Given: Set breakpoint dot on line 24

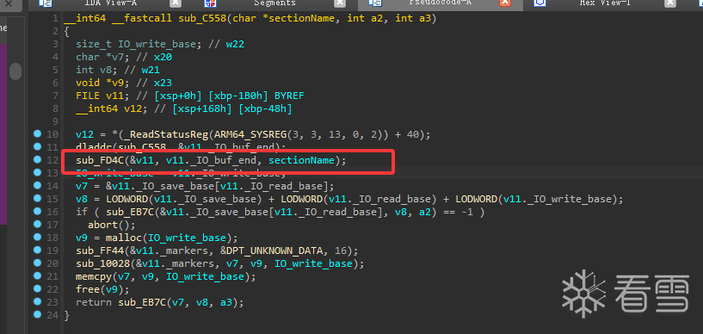Looking at the screenshot, I should pyautogui.click(x=38, y=315).
